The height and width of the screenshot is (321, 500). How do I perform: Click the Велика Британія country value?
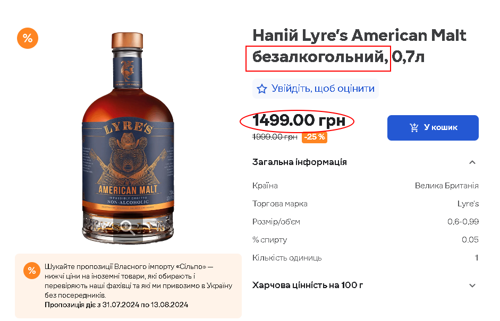pos(446,186)
